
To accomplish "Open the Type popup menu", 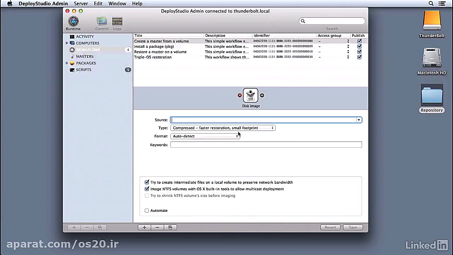I will [223, 128].
